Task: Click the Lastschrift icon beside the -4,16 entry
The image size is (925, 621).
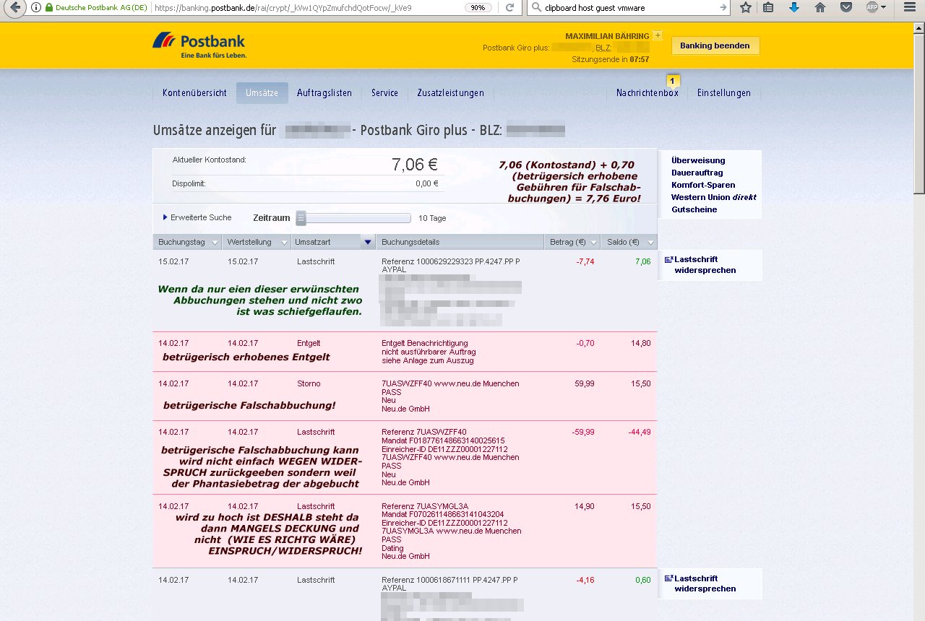Action: pyautogui.click(x=668, y=578)
